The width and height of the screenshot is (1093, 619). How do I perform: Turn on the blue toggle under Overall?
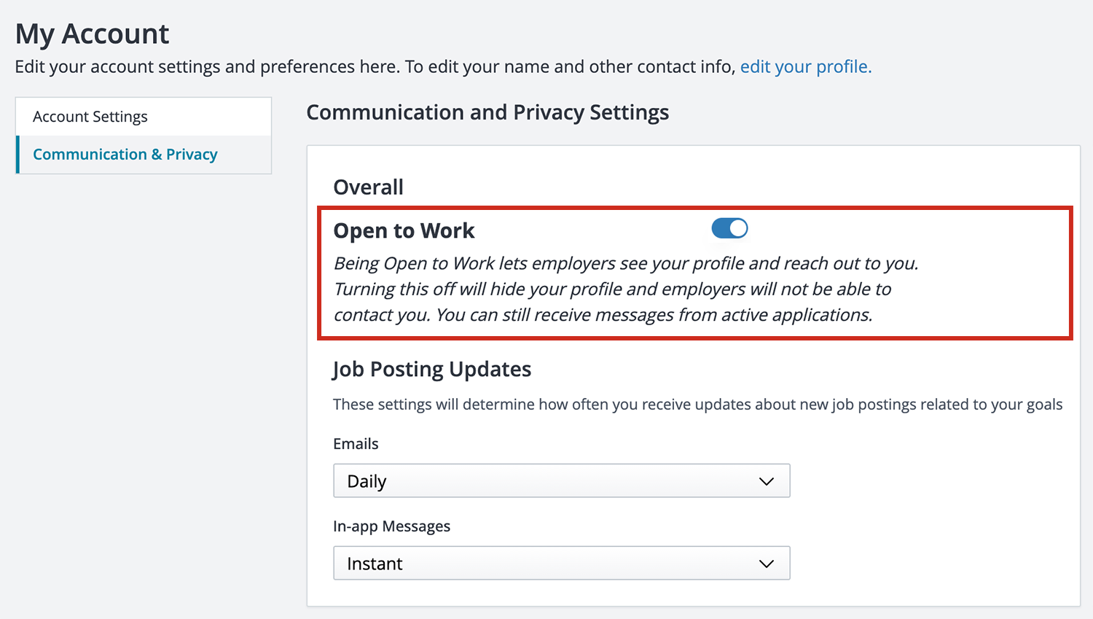coord(729,228)
